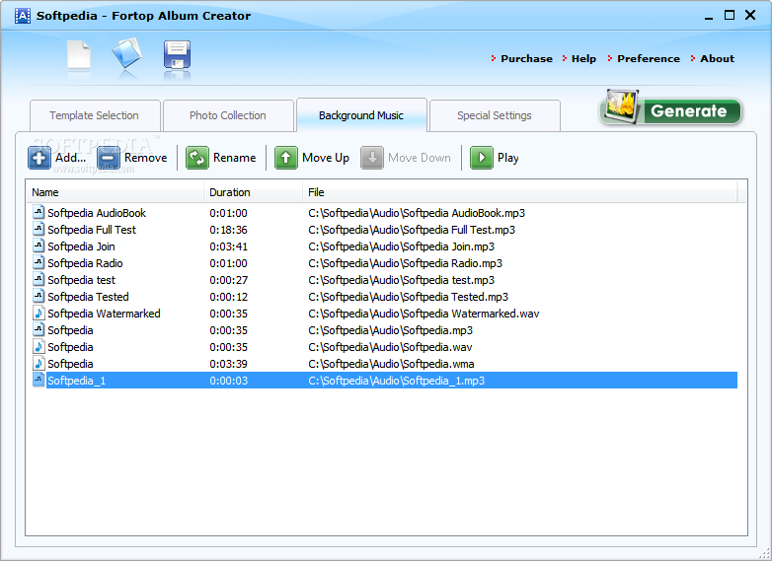Select the Softpedia Full Test name
The width and height of the screenshot is (772, 561).
pyautogui.click(x=92, y=230)
